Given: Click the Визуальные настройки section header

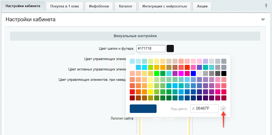Looking at the screenshot, I should click(x=135, y=36).
